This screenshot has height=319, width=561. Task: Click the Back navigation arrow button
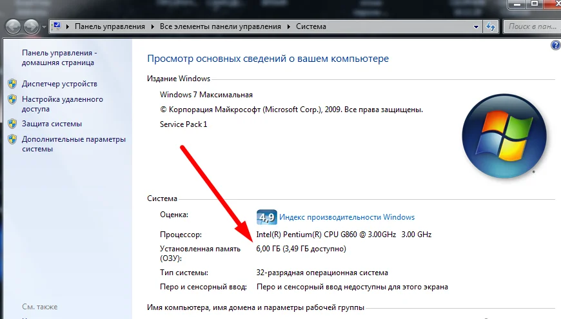pyautogui.click(x=14, y=27)
